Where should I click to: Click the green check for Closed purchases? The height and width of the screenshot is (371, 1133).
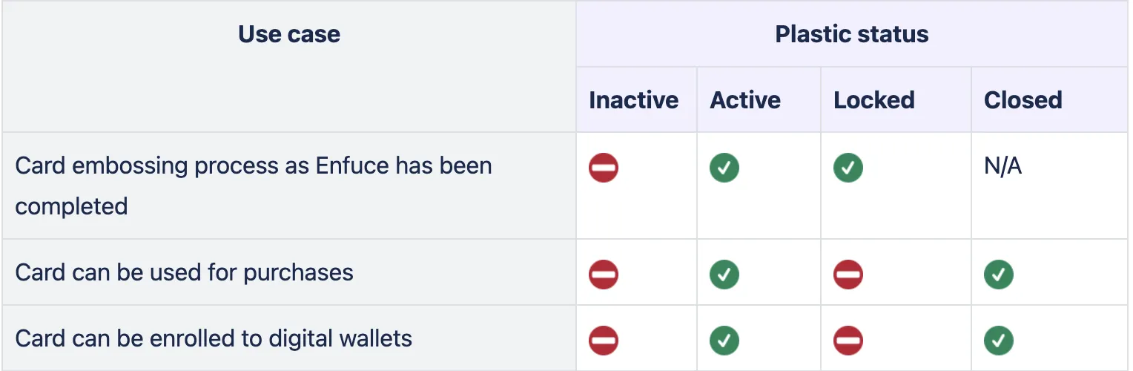999,275
